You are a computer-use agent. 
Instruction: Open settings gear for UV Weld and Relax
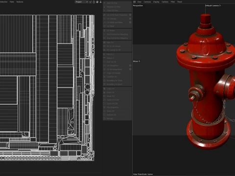click(130, 22)
